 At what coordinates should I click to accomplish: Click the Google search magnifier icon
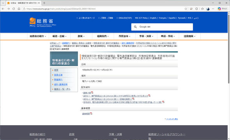(x=135, y=27)
